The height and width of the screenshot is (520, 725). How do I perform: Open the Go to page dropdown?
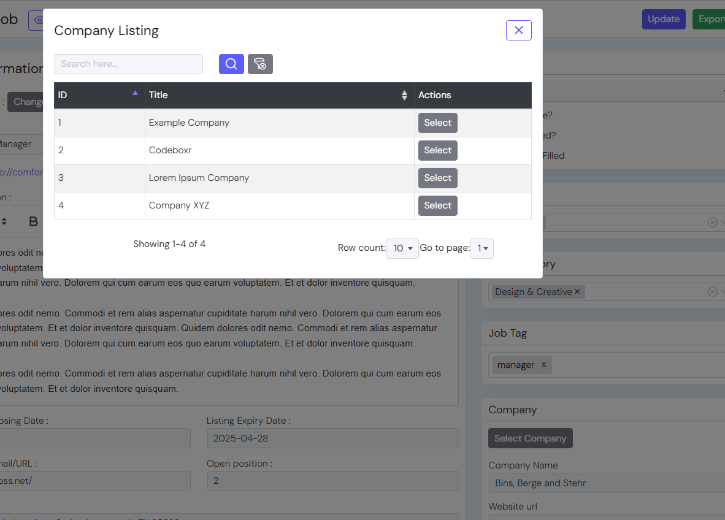[x=481, y=248]
